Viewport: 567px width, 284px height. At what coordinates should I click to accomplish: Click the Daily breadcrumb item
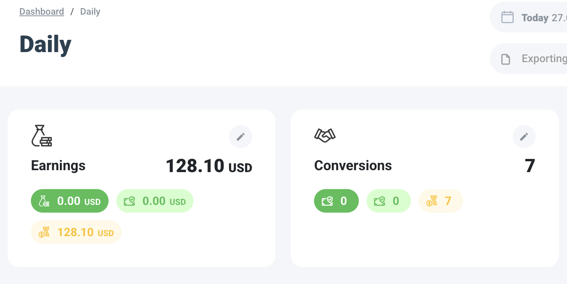90,12
